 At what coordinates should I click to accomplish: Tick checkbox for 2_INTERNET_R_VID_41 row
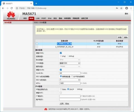tap(37, 47)
